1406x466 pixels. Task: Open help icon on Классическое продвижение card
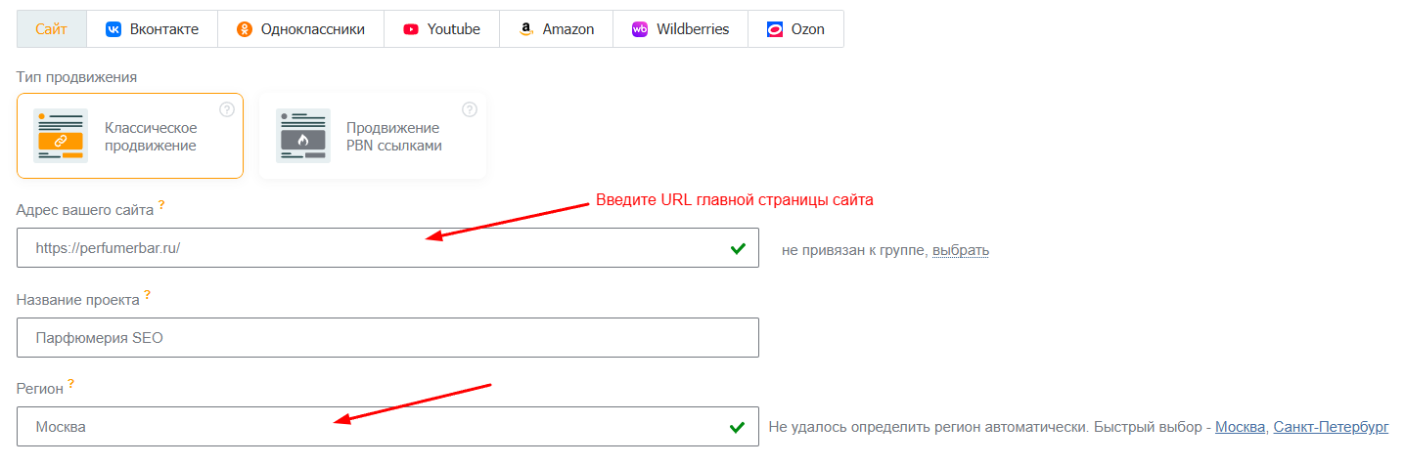(227, 109)
